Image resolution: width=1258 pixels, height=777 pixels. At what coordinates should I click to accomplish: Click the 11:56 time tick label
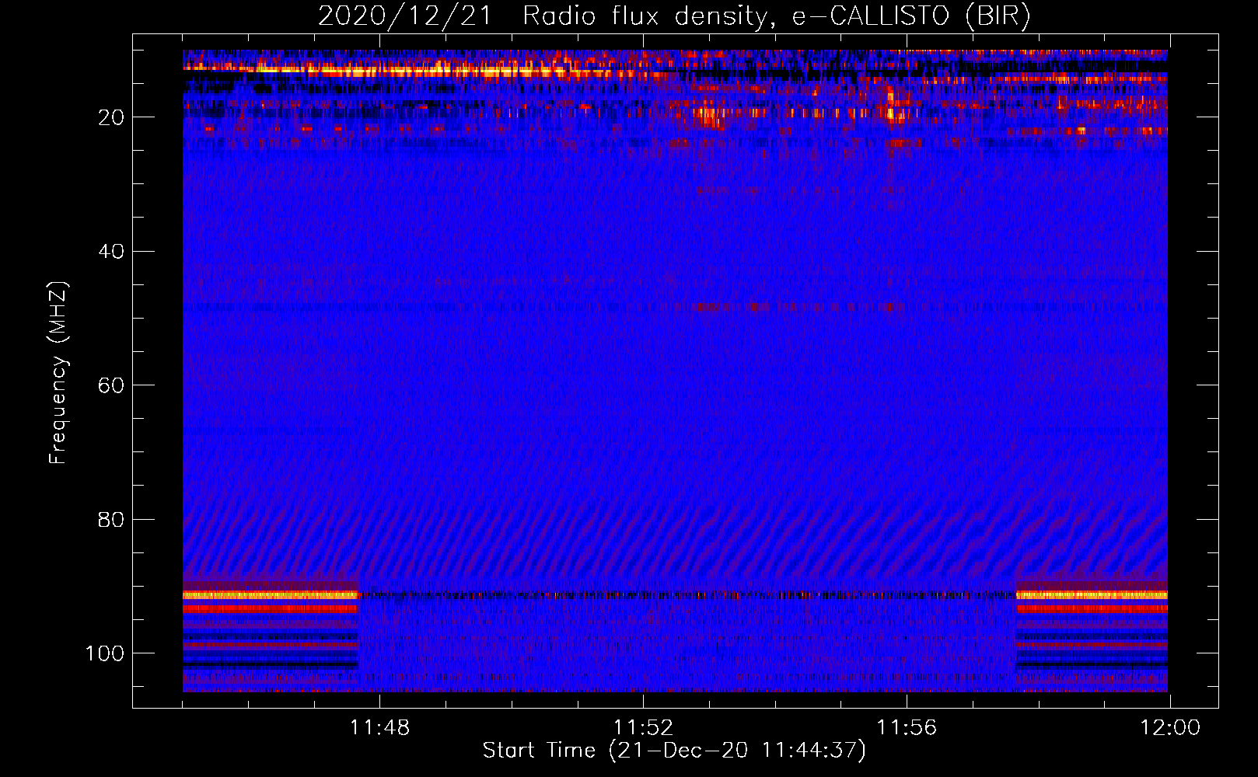tap(907, 728)
